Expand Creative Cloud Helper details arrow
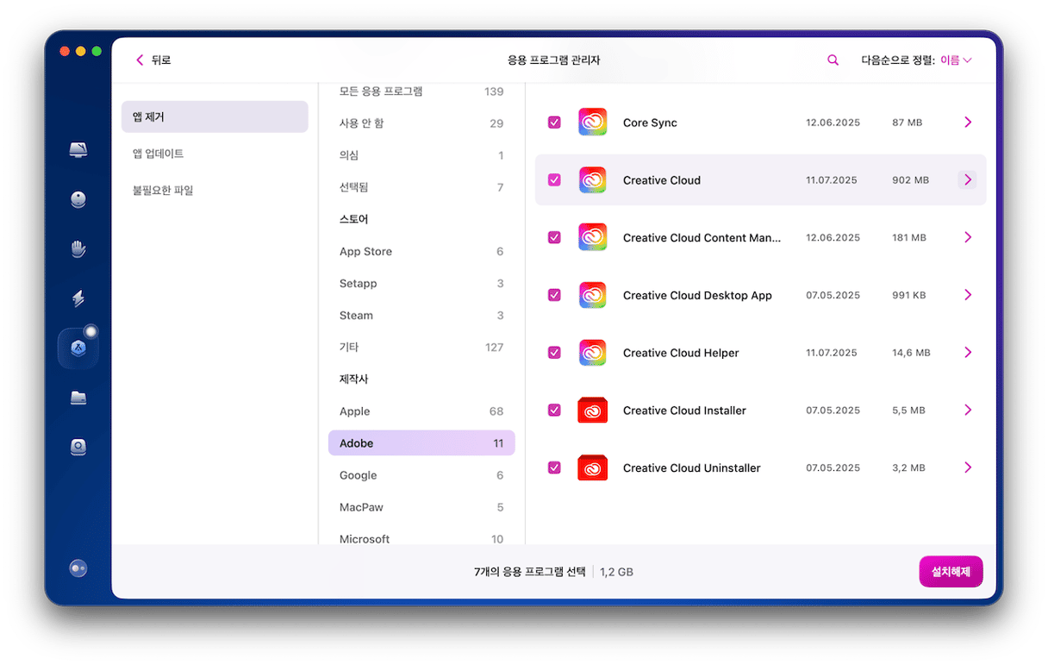 click(968, 353)
